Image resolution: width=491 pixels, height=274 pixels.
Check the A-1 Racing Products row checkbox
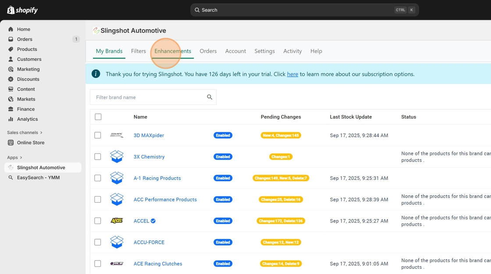tap(98, 178)
